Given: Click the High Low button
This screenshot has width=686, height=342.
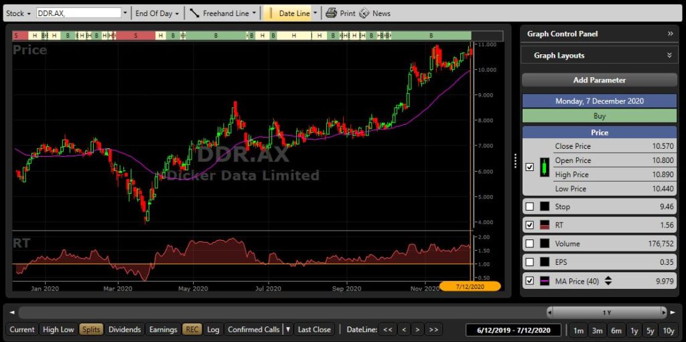Looking at the screenshot, I should pyautogui.click(x=58, y=329).
